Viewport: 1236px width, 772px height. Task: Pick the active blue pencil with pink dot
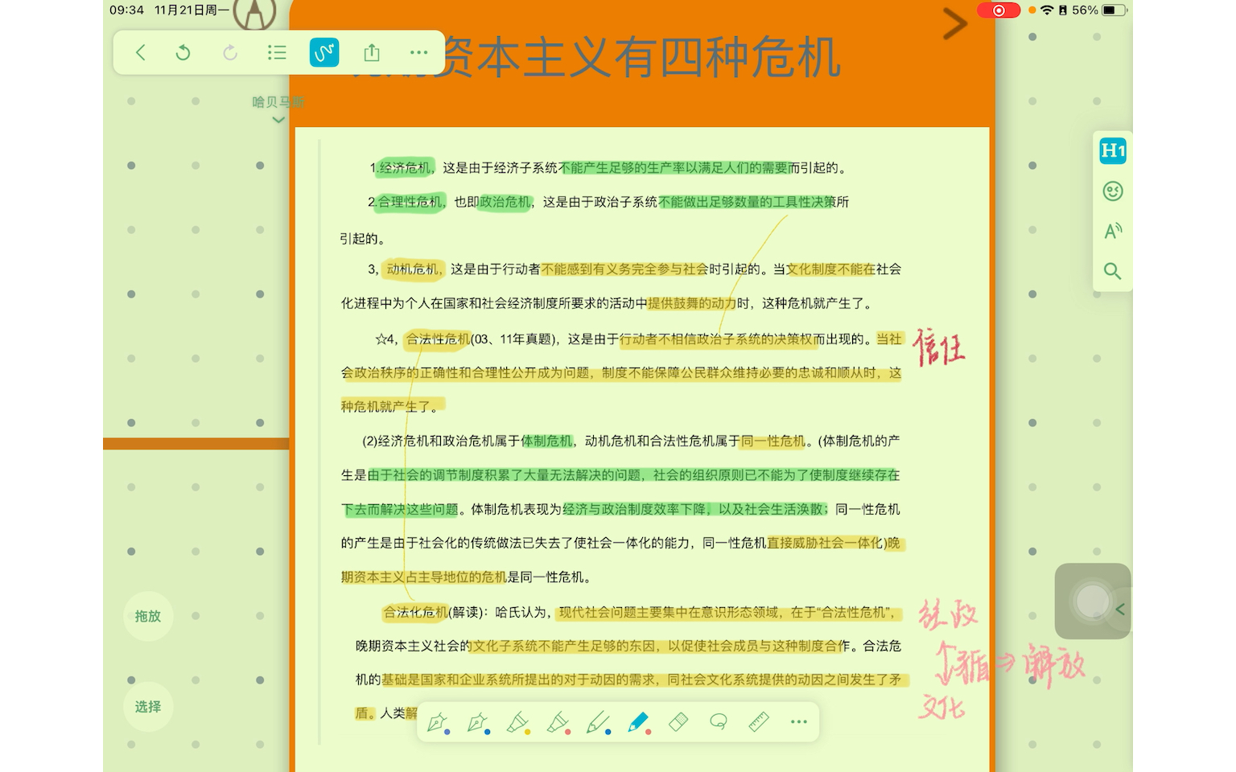pyautogui.click(x=639, y=722)
